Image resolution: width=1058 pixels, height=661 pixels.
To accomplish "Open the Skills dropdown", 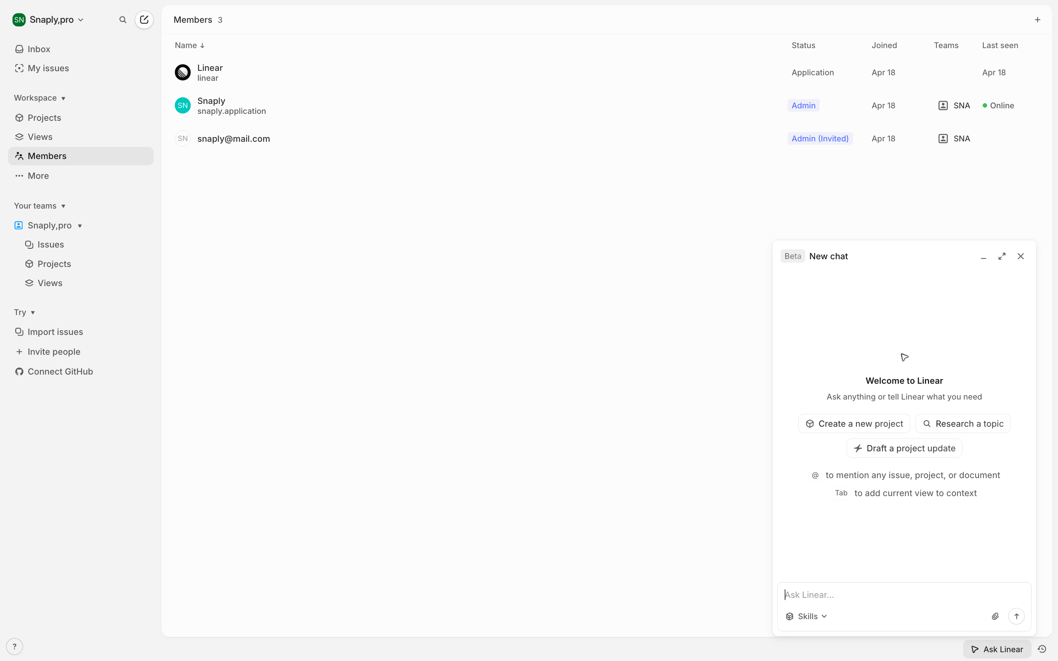I will (807, 617).
